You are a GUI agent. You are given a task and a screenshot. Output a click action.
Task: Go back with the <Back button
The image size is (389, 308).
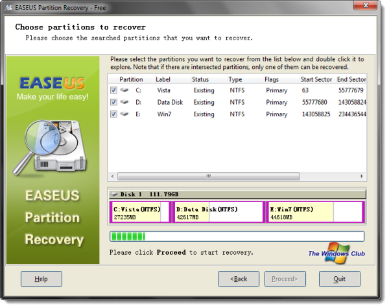tap(239, 279)
